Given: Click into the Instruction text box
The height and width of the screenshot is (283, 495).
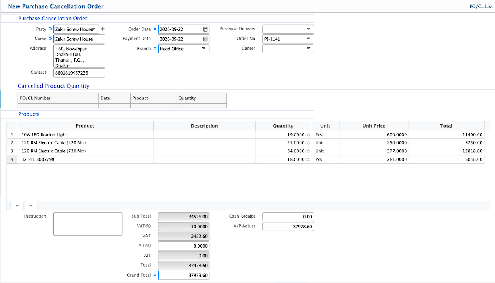Looking at the screenshot, I should point(88,224).
